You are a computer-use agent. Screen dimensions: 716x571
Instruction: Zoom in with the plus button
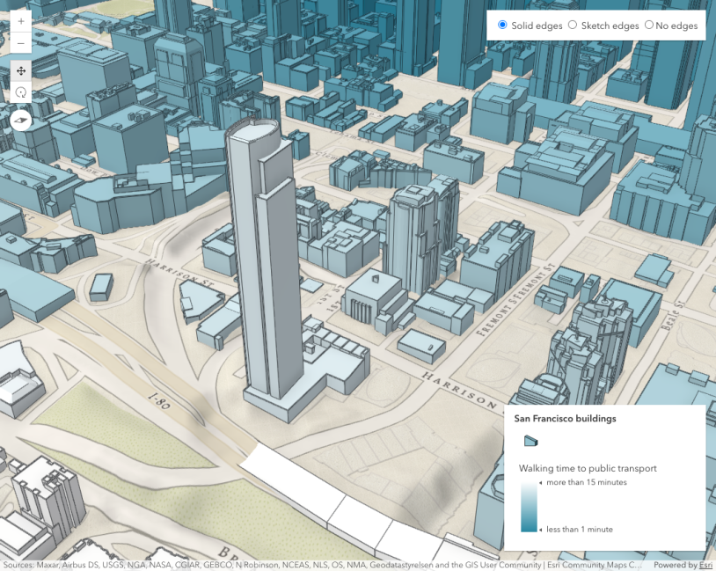point(21,21)
